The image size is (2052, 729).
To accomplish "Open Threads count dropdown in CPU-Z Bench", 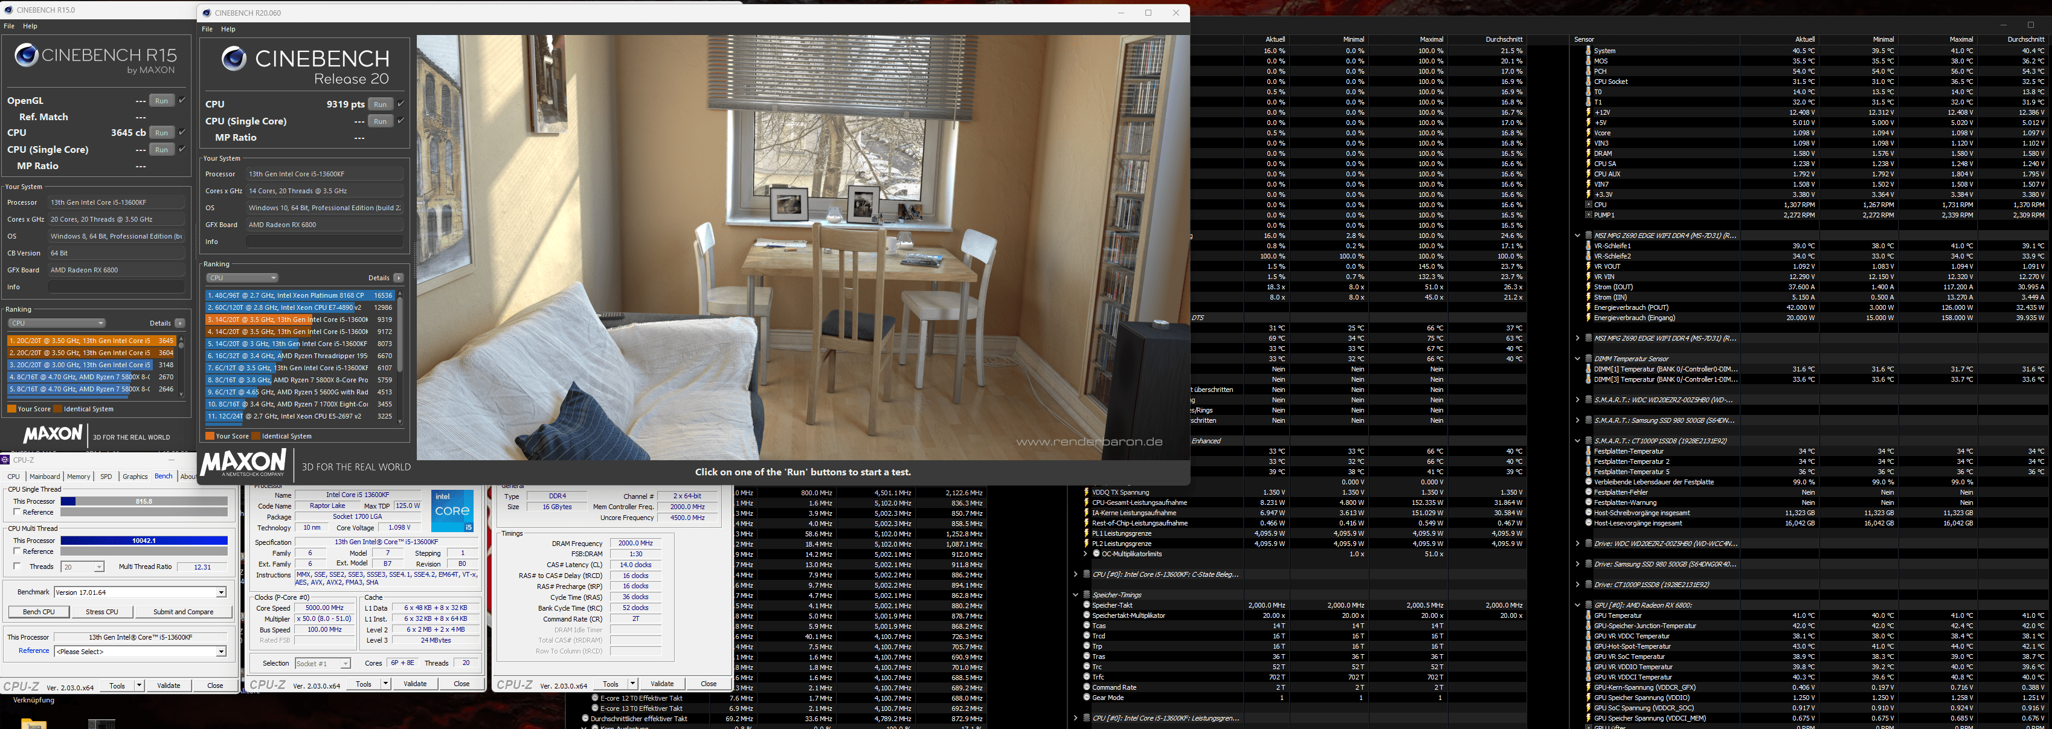I will 83,567.
